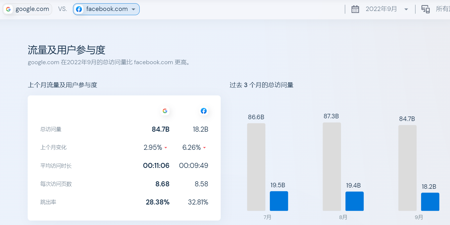
Task: Click the Google icon in the table header
Action: point(165,111)
